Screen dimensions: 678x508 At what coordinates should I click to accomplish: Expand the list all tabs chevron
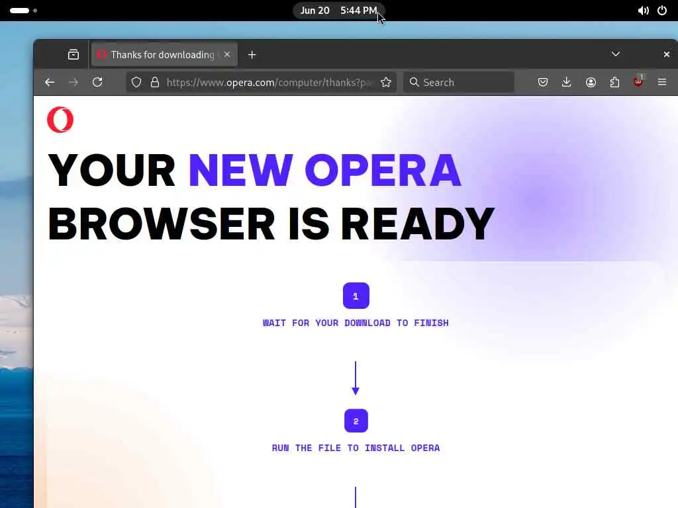point(616,54)
